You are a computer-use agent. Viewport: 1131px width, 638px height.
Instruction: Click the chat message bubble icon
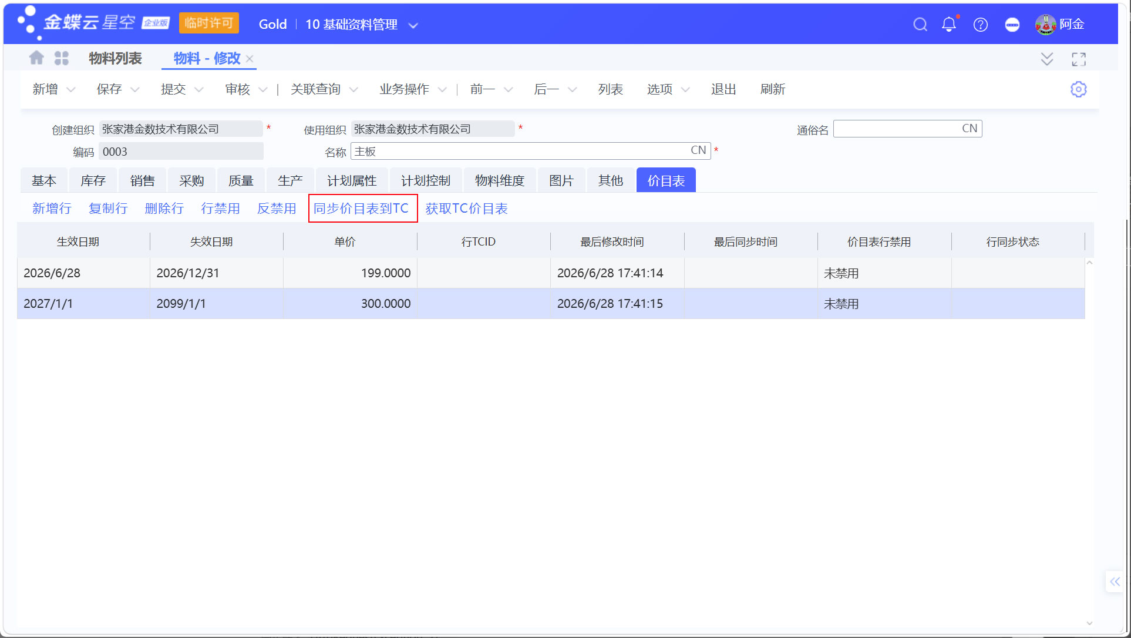tap(1012, 25)
